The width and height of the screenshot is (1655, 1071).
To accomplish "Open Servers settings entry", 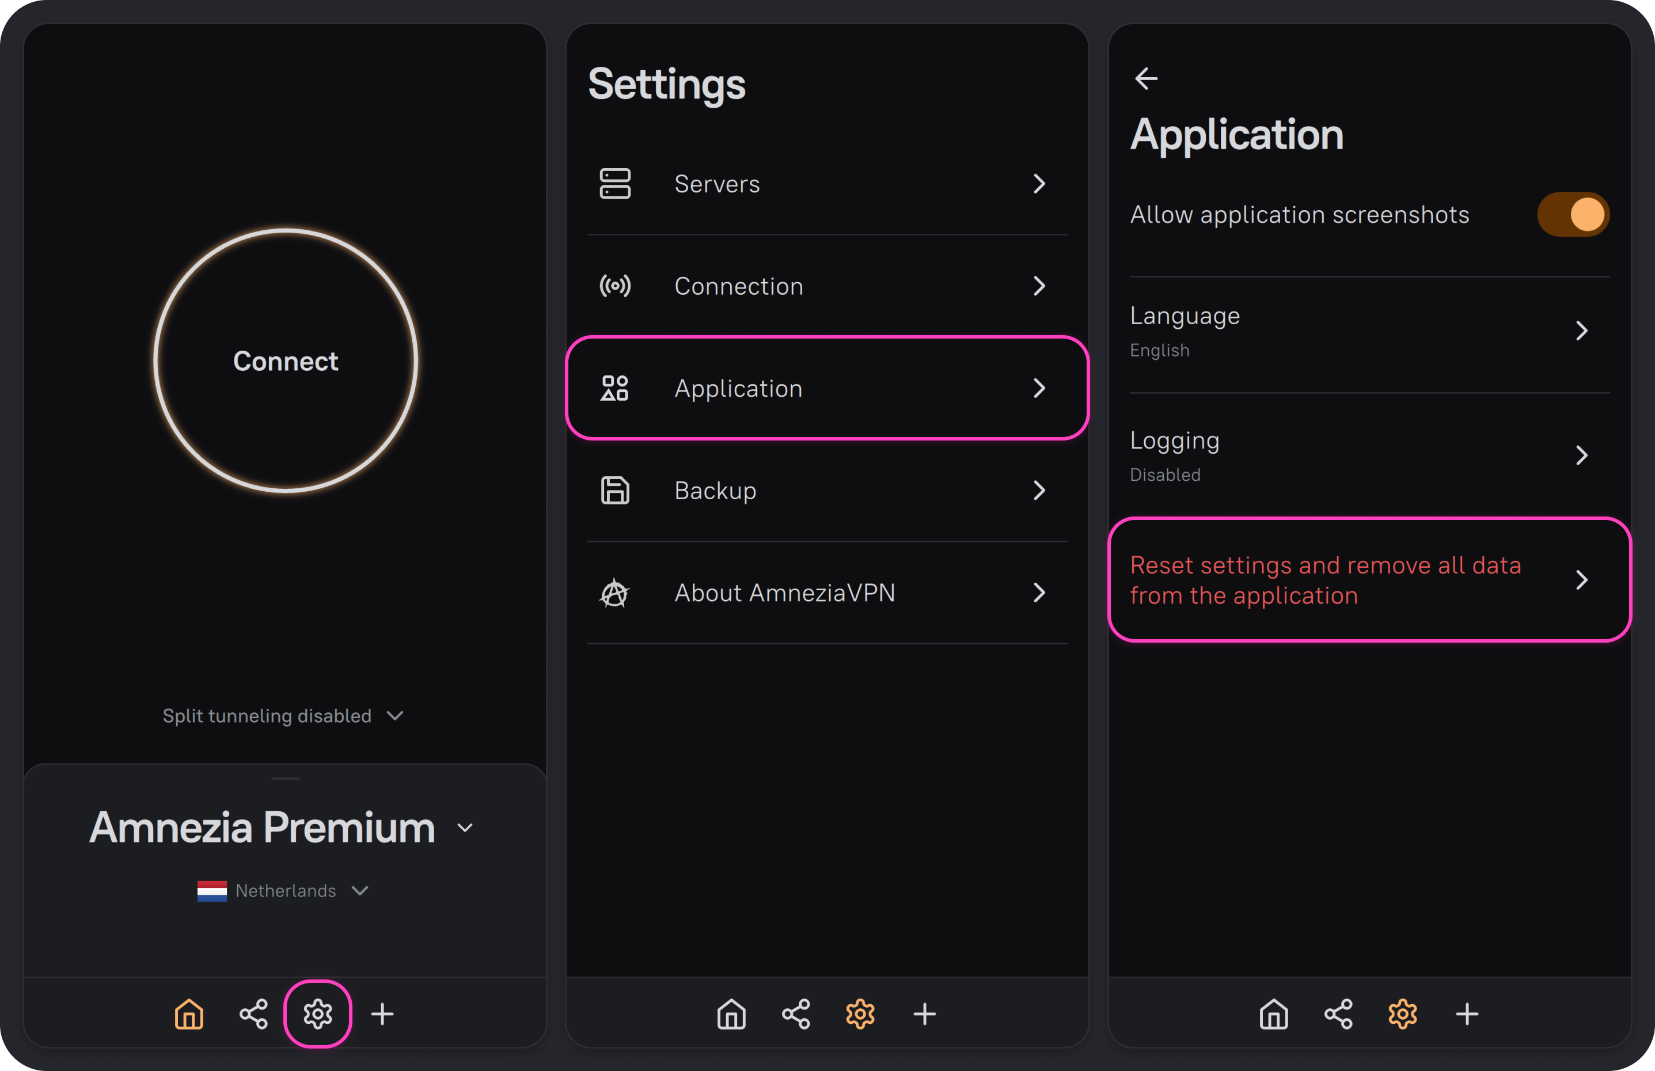I will click(x=826, y=184).
